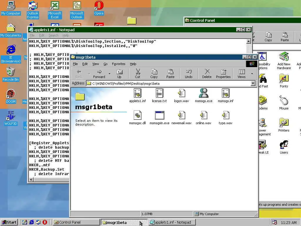Go up one folder level with Up button
301x226 pixels.
tap(119, 74)
